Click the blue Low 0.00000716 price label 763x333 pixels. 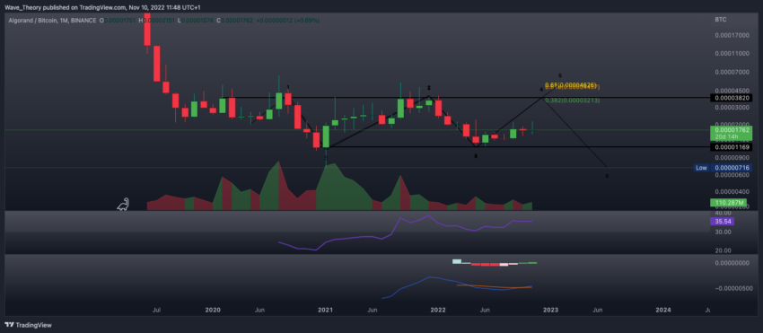724,168
